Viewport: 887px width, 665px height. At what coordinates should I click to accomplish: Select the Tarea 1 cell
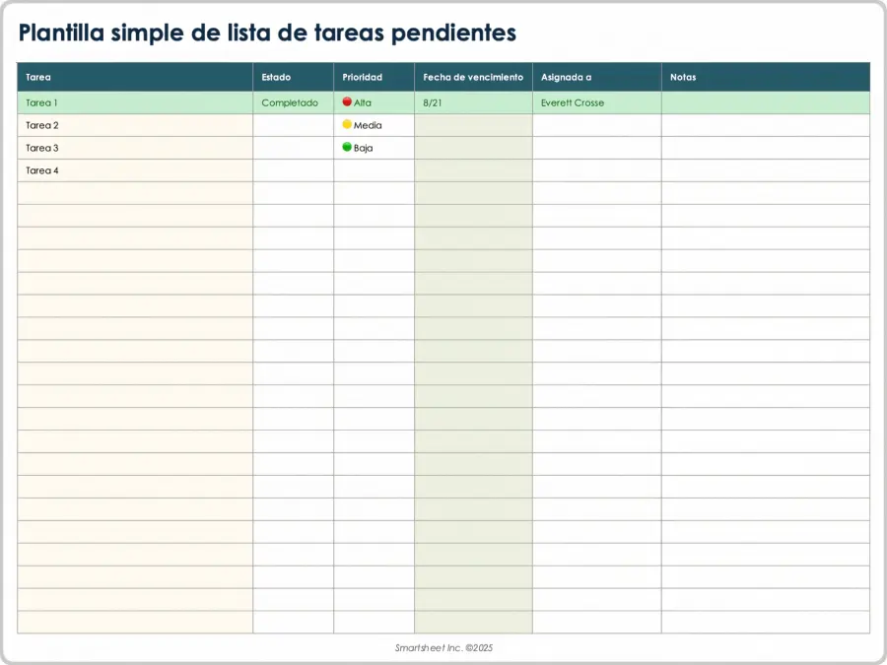pyautogui.click(x=135, y=102)
